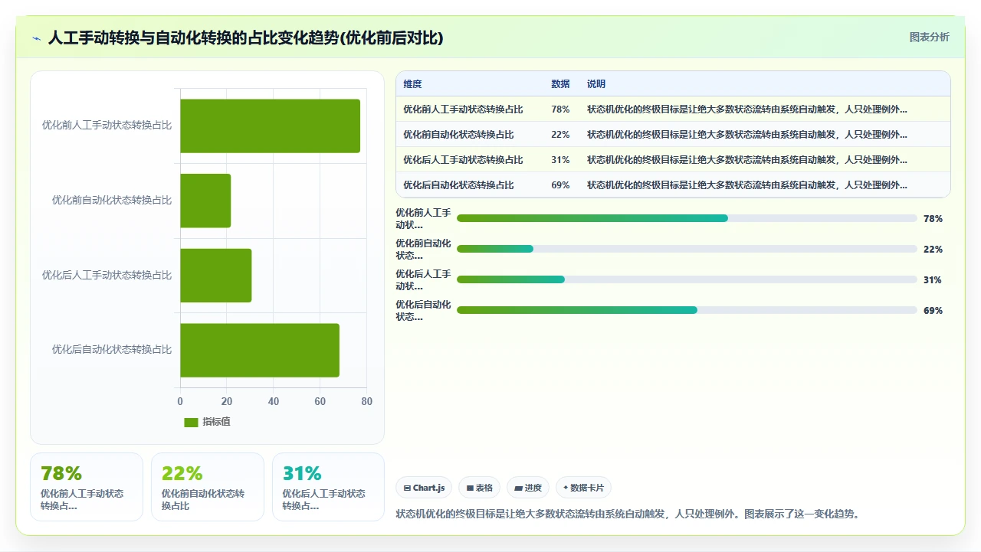Click the 31% table cell
Image resolution: width=981 pixels, height=552 pixels.
point(560,160)
